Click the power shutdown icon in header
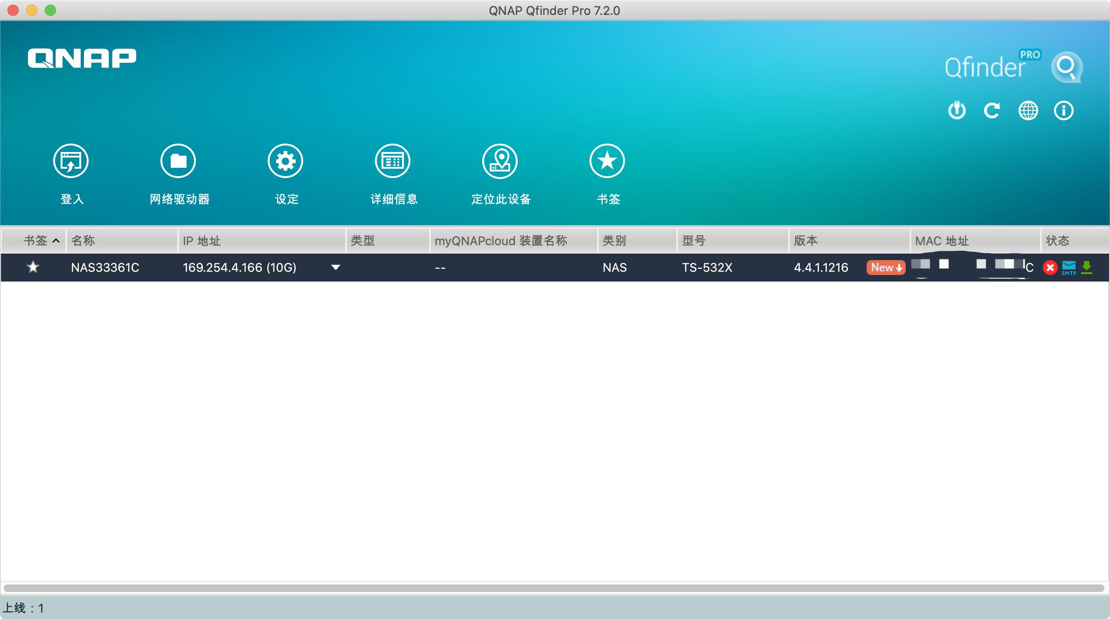 coord(957,110)
